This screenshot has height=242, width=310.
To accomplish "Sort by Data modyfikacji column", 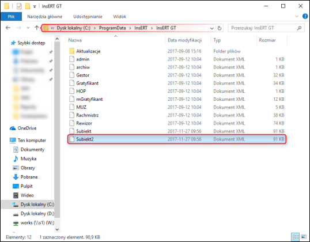I will pos(184,40).
